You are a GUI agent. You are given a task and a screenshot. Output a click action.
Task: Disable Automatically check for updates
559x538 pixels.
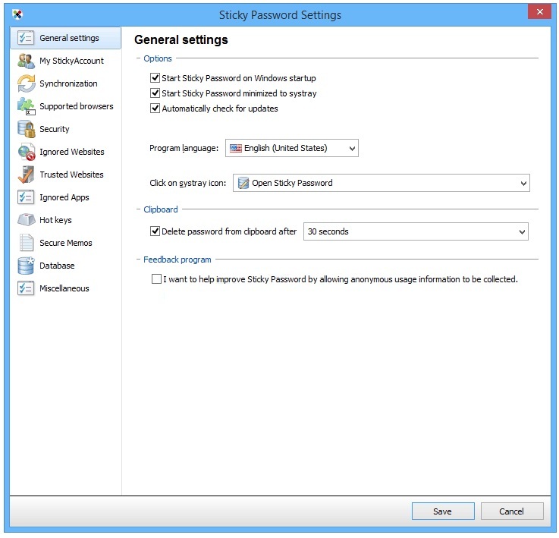point(155,109)
